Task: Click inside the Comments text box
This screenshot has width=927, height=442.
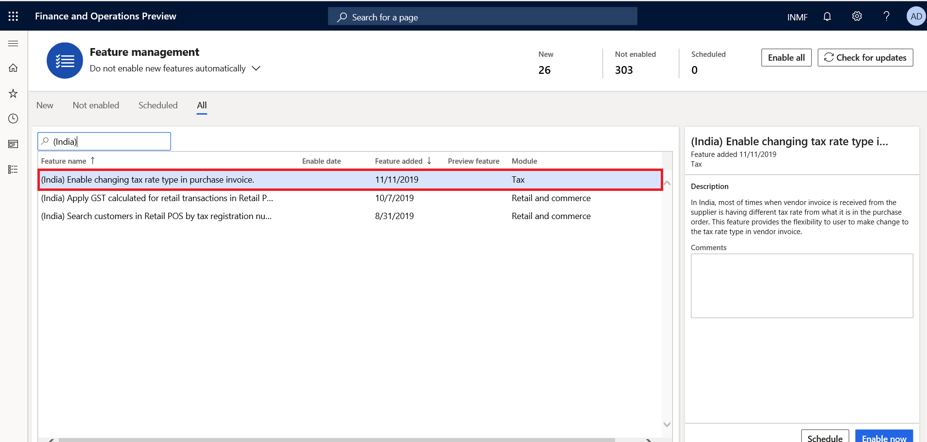Action: 802,286
